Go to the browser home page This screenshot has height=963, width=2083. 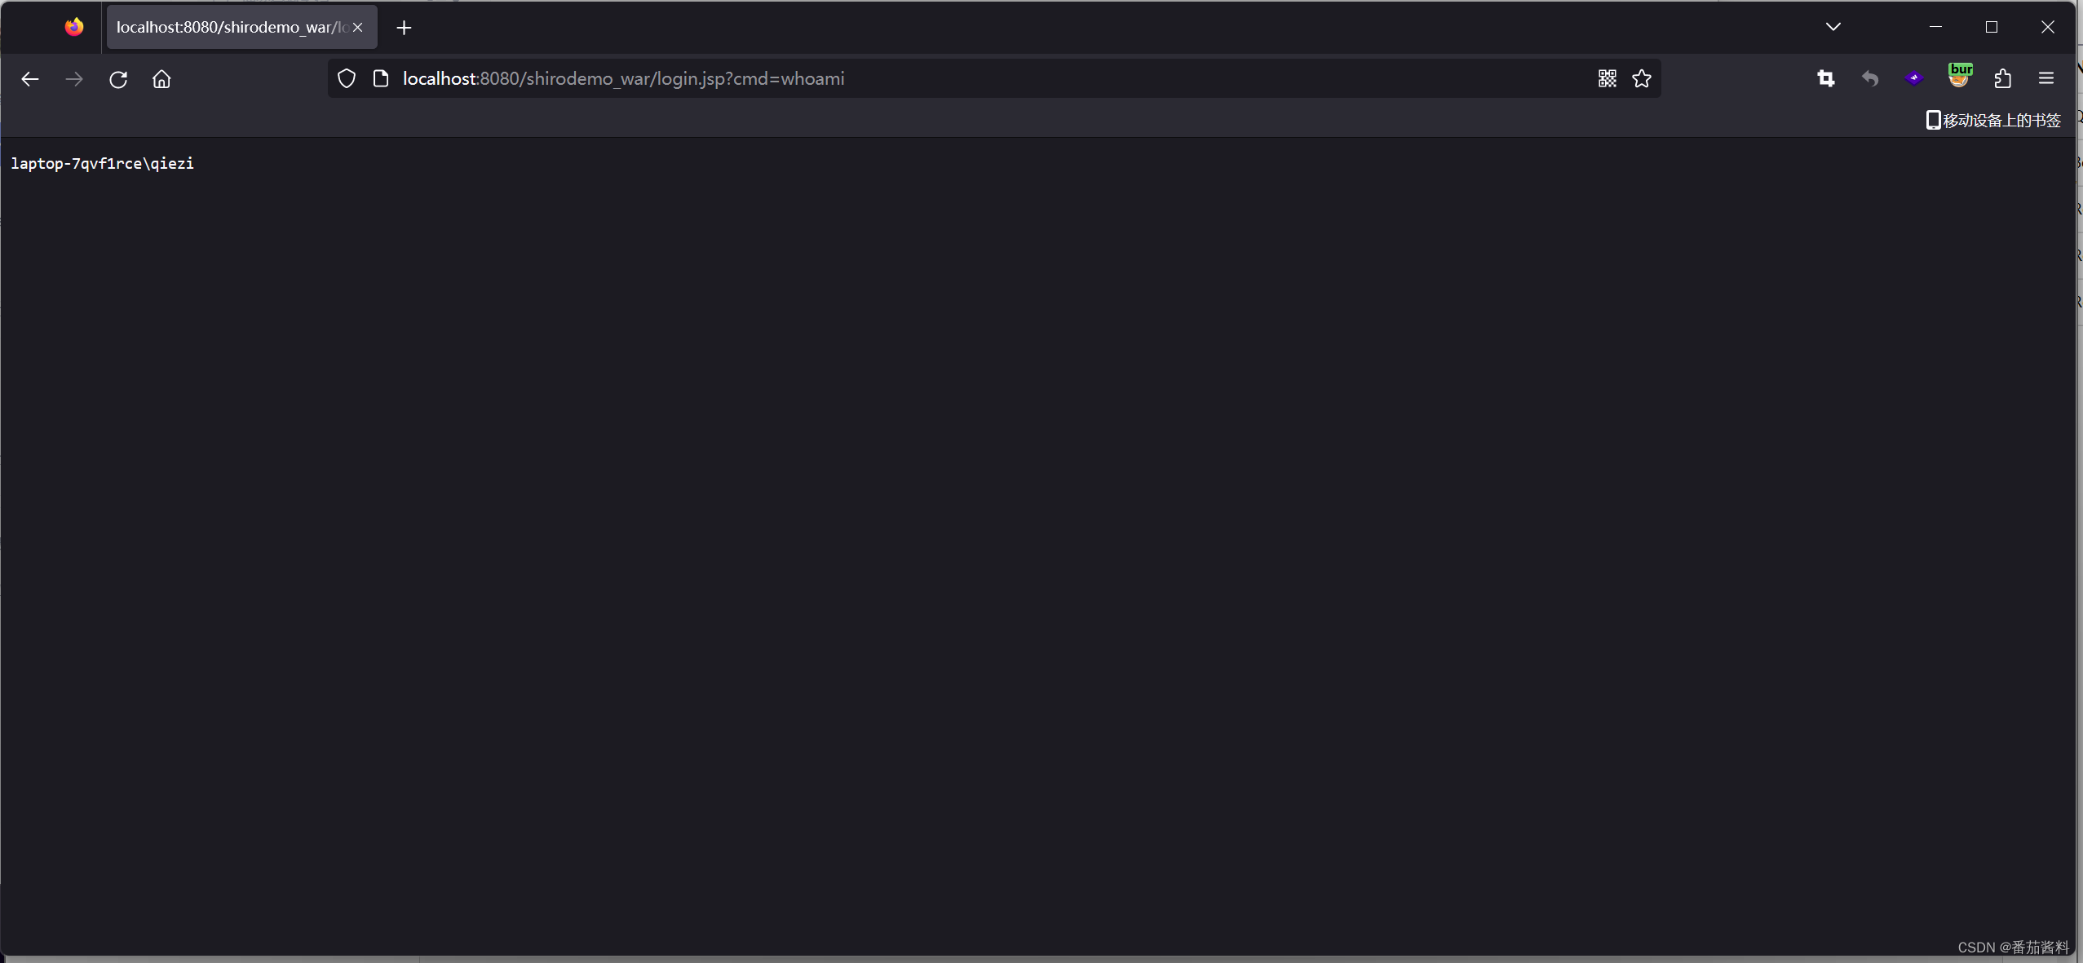pos(161,79)
